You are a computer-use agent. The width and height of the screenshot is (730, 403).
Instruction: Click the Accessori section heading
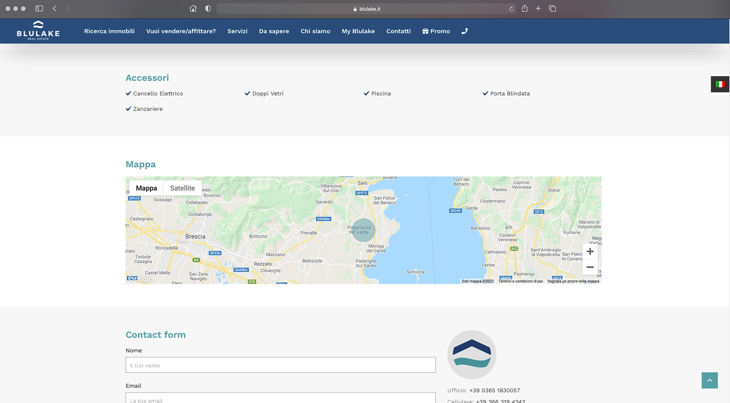tap(147, 78)
